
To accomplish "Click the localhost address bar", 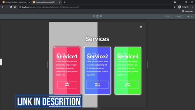I will coord(97,7).
